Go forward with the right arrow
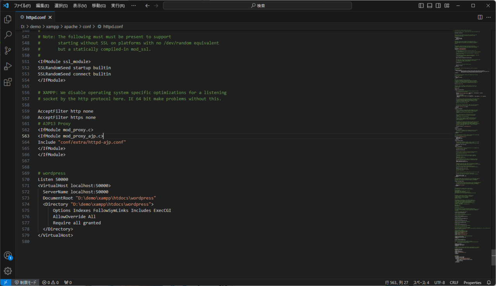 (x=156, y=6)
